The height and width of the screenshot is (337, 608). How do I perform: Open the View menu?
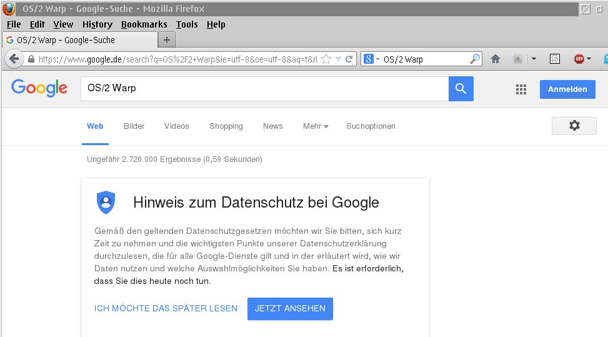(63, 24)
